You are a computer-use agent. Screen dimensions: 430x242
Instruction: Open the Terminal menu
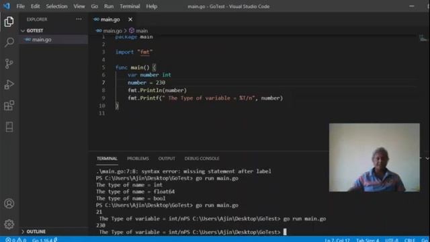(x=130, y=6)
